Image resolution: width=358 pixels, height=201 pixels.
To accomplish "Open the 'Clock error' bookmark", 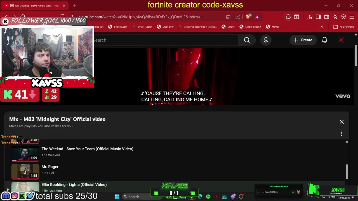I will [x=165, y=27].
